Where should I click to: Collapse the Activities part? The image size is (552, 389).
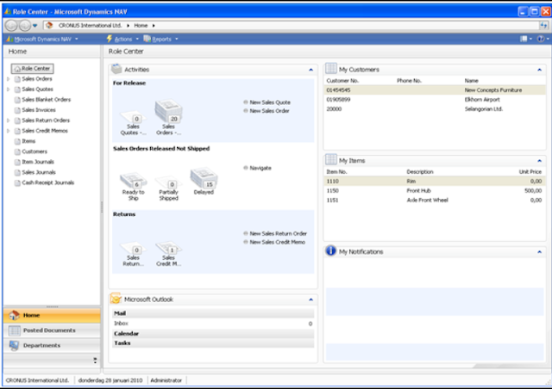click(310, 70)
